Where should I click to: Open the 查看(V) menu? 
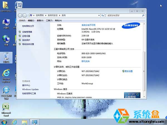40,20
